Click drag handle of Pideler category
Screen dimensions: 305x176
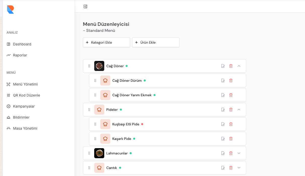(x=89, y=110)
